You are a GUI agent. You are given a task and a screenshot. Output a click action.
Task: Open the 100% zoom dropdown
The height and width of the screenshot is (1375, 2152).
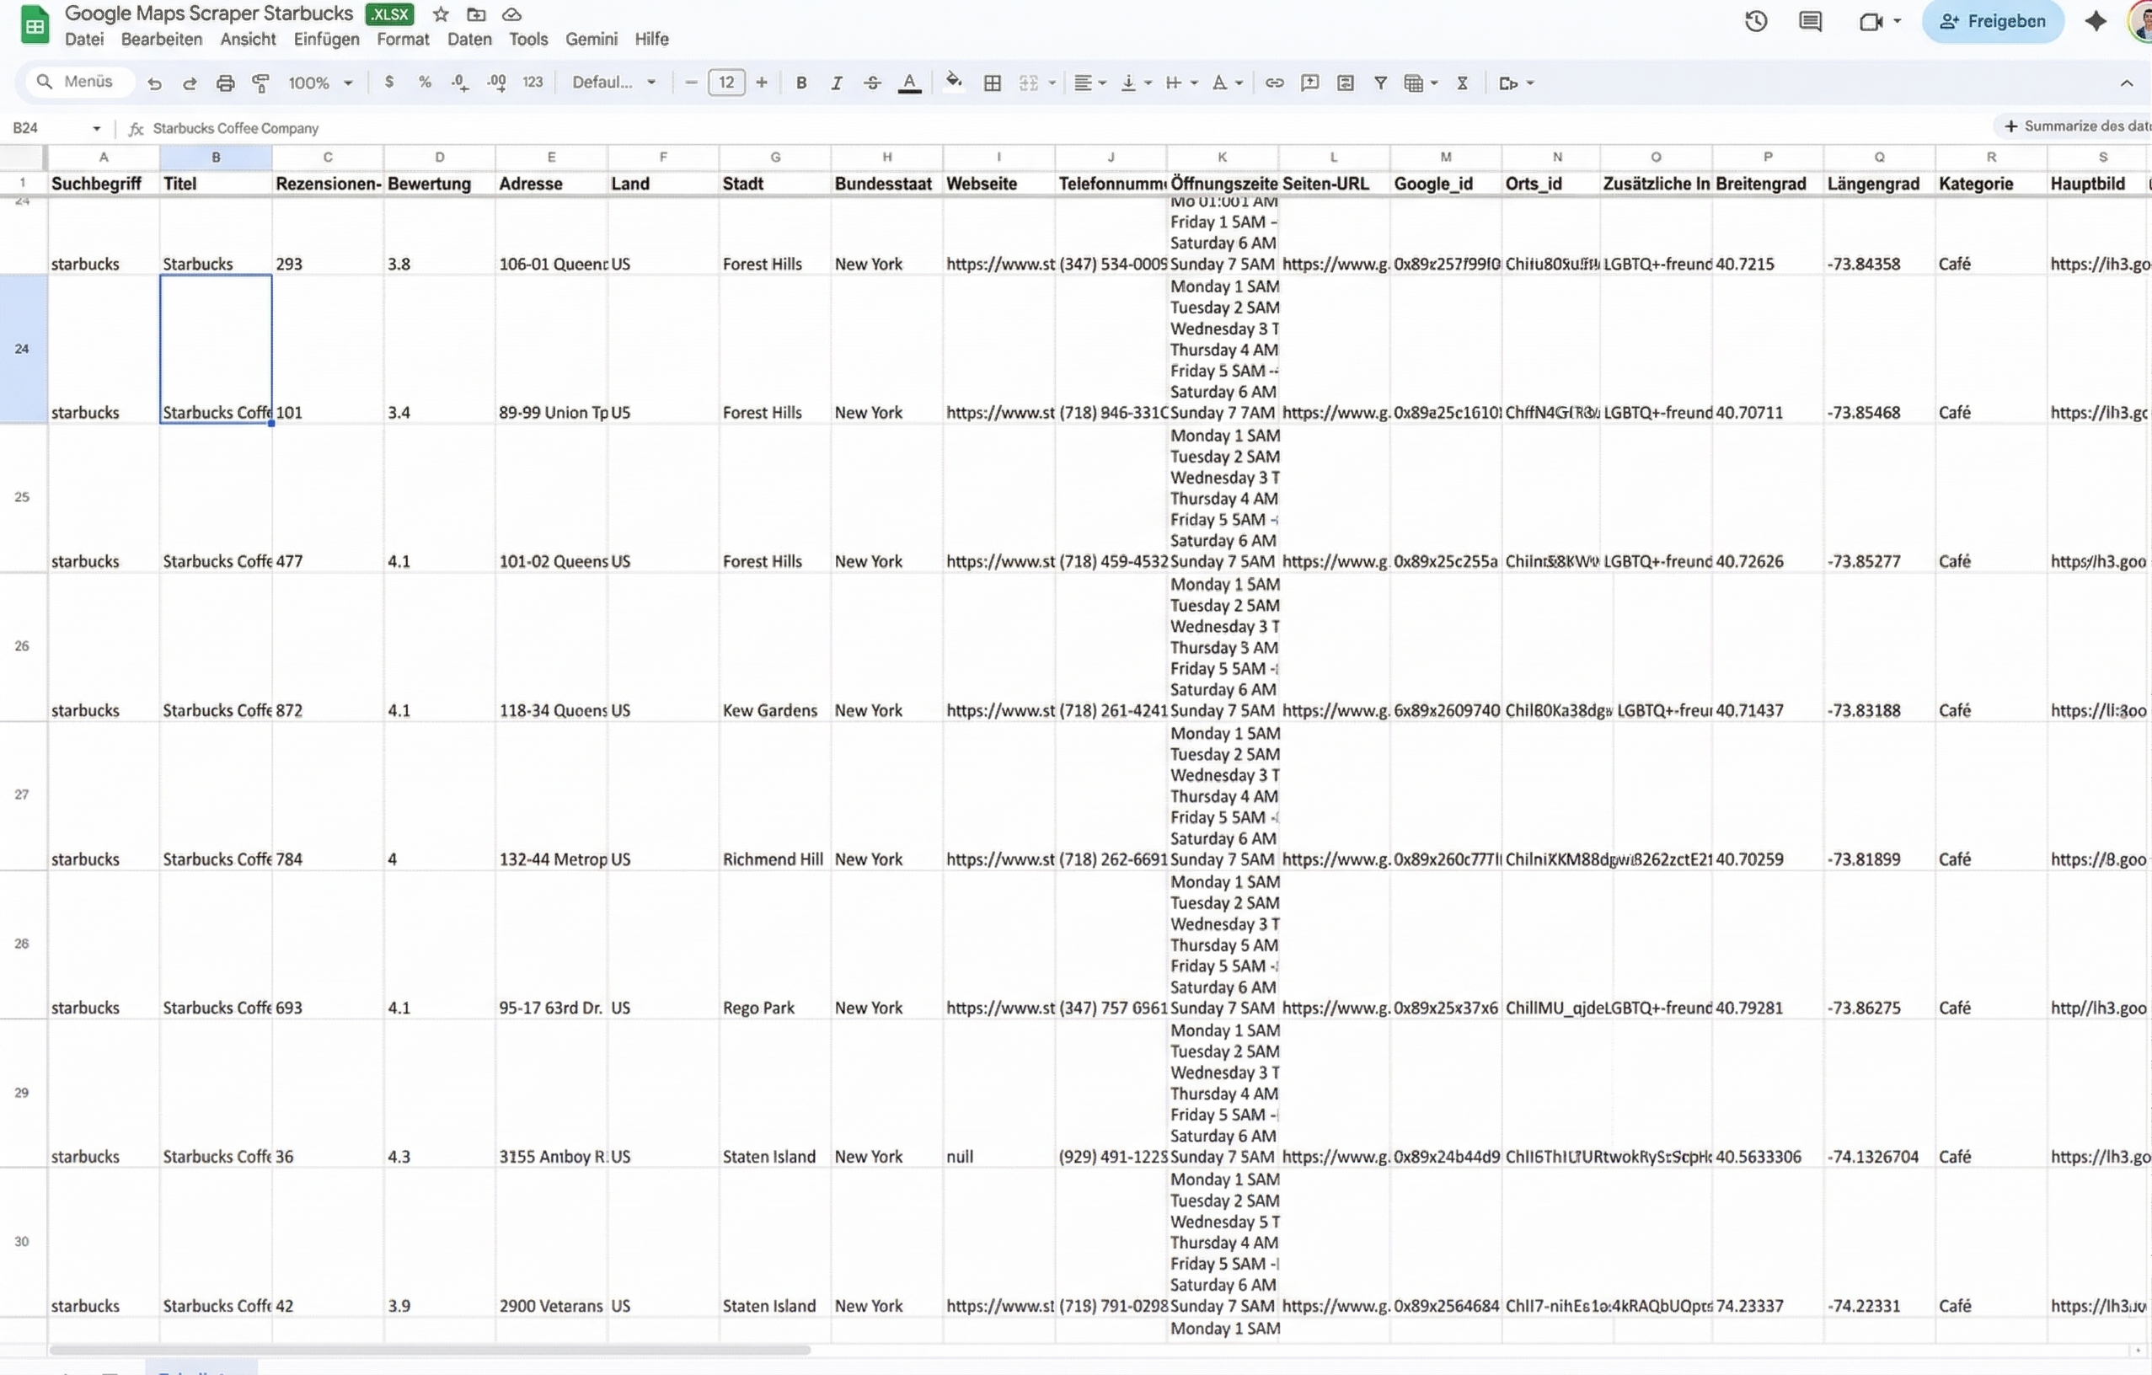pyautogui.click(x=320, y=83)
